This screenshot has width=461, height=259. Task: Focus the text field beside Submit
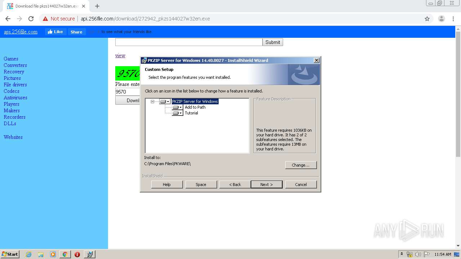click(x=189, y=42)
